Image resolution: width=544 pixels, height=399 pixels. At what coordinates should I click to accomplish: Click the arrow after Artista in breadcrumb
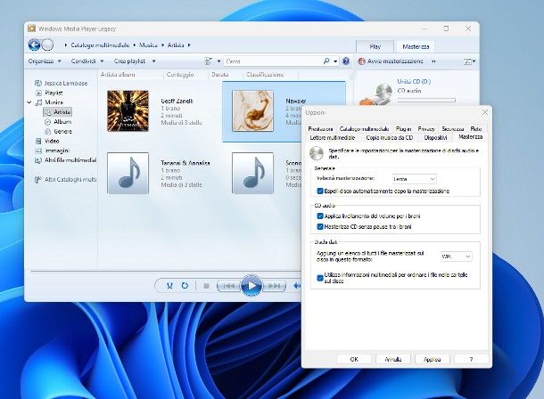click(x=189, y=45)
